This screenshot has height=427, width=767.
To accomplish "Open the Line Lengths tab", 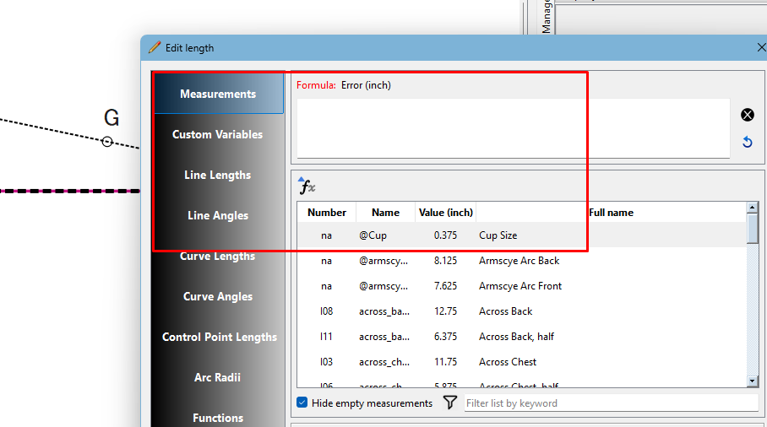I will (218, 175).
